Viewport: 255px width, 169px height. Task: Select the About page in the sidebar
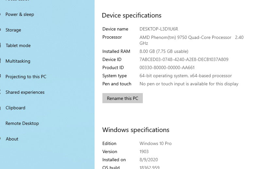(x=12, y=139)
